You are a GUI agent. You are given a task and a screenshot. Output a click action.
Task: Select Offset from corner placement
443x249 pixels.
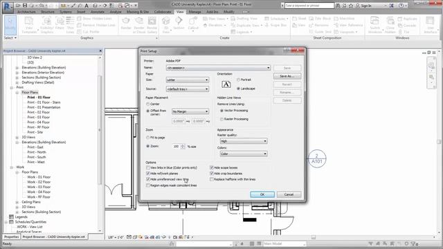pos(147,111)
